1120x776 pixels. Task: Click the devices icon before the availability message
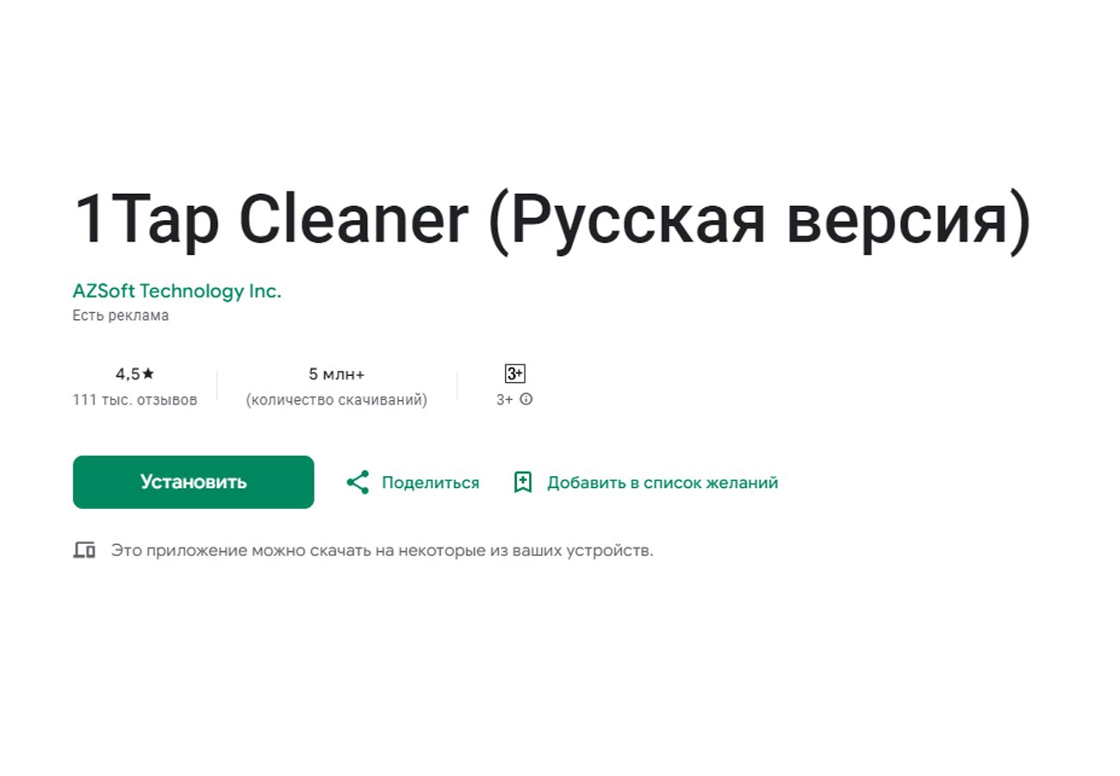[x=84, y=550]
